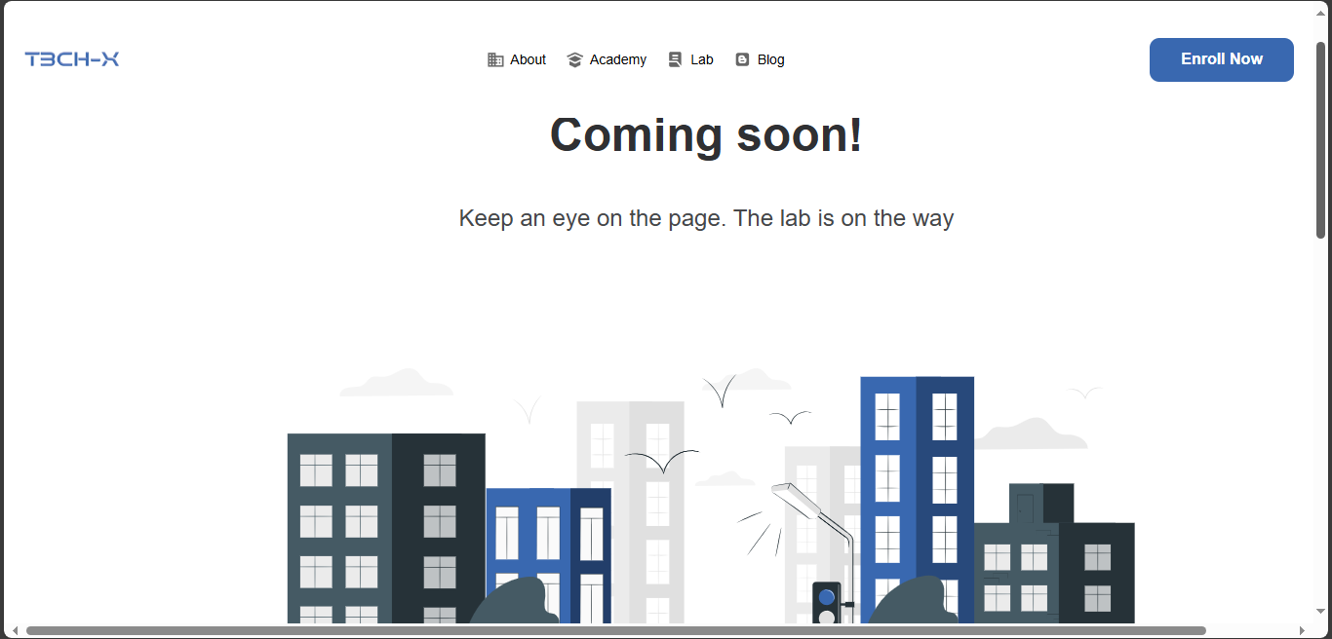Click the scroll right arrow
1332x639 pixels.
(x=1302, y=630)
